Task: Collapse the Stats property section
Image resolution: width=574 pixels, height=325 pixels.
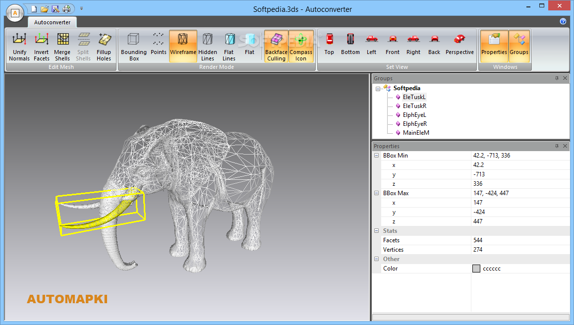Action: [376, 231]
